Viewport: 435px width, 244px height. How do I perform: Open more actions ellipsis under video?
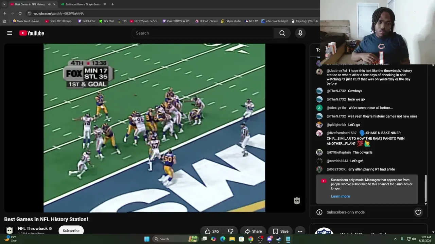click(300, 231)
